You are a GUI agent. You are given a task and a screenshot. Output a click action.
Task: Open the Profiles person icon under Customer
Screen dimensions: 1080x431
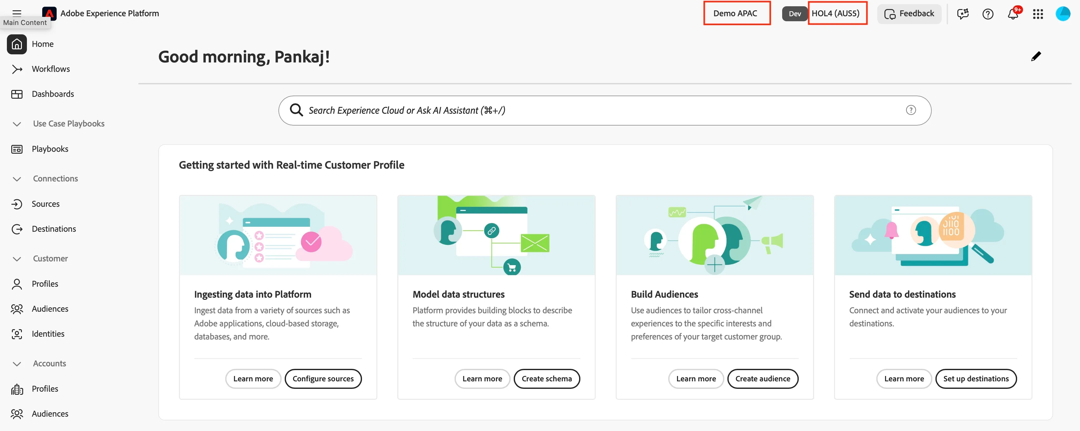coord(17,284)
